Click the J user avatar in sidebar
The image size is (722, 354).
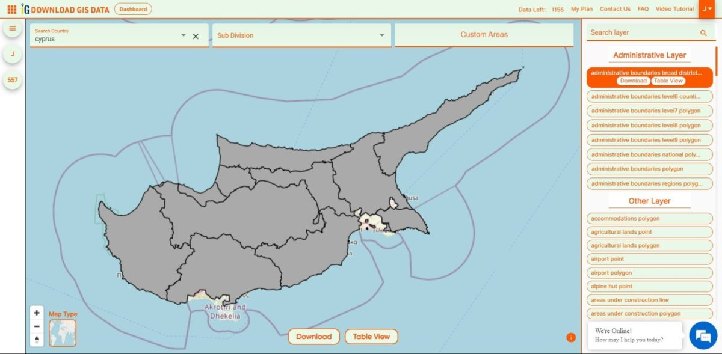[12, 53]
